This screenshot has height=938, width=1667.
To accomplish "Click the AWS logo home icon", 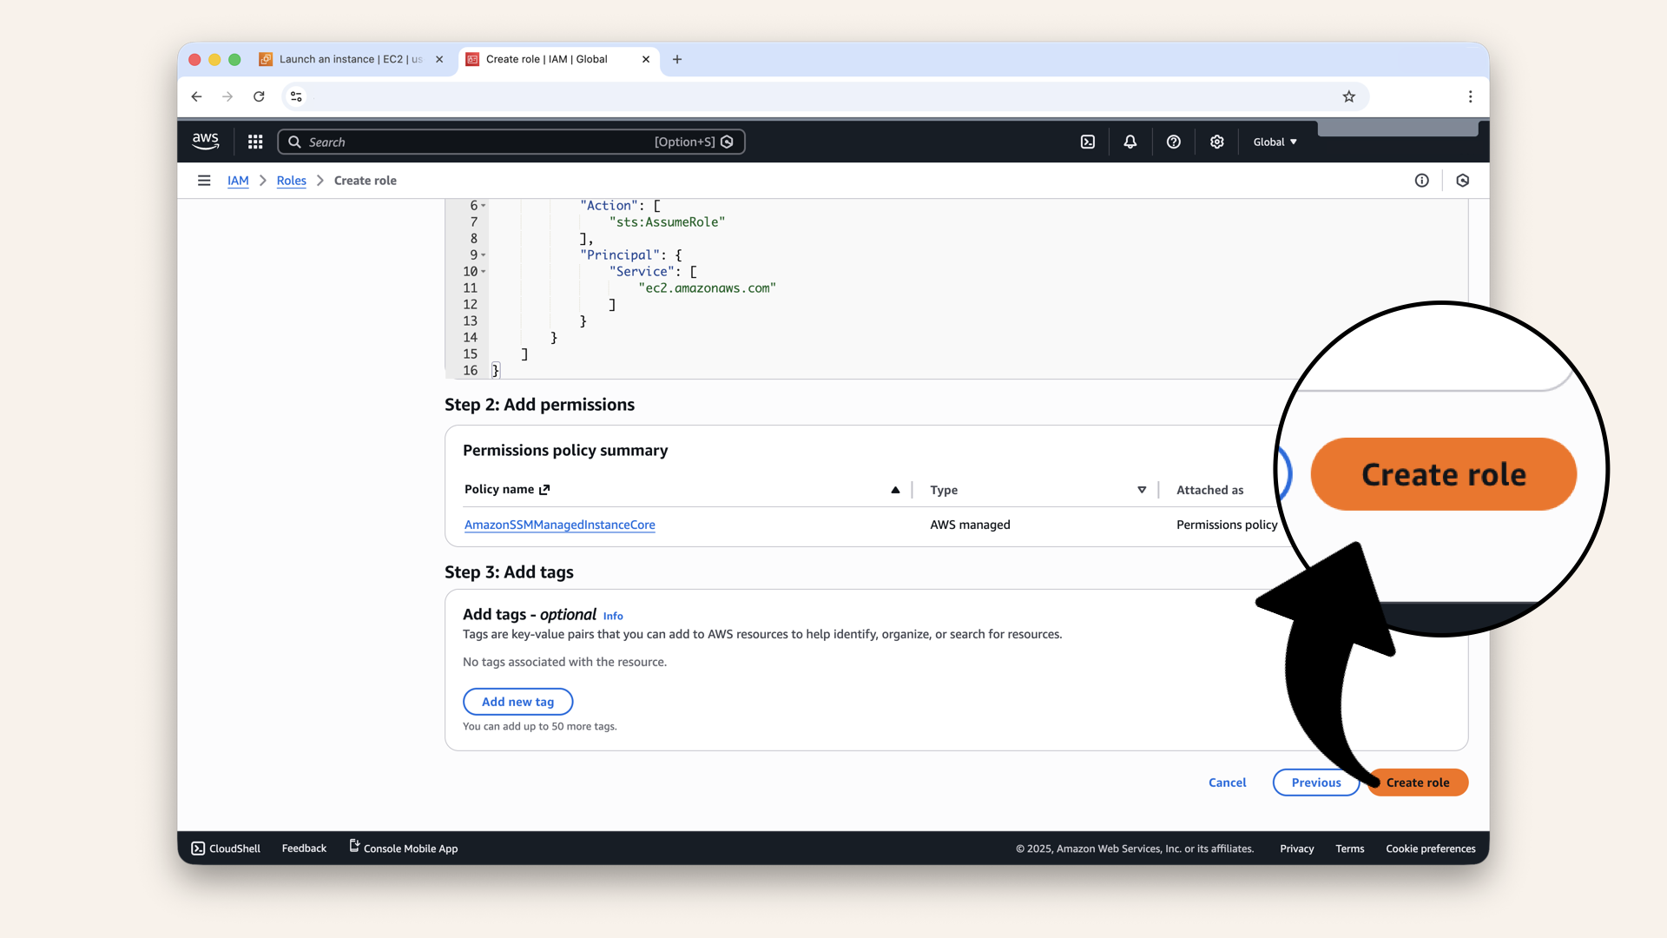I will pyautogui.click(x=206, y=141).
